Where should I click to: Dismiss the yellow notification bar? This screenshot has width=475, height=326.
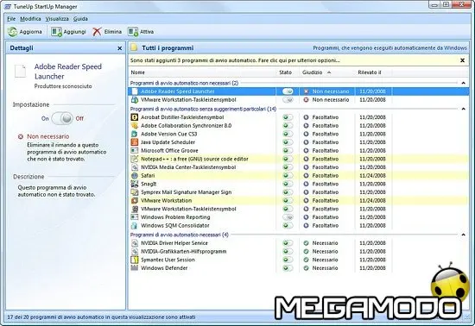[462, 60]
